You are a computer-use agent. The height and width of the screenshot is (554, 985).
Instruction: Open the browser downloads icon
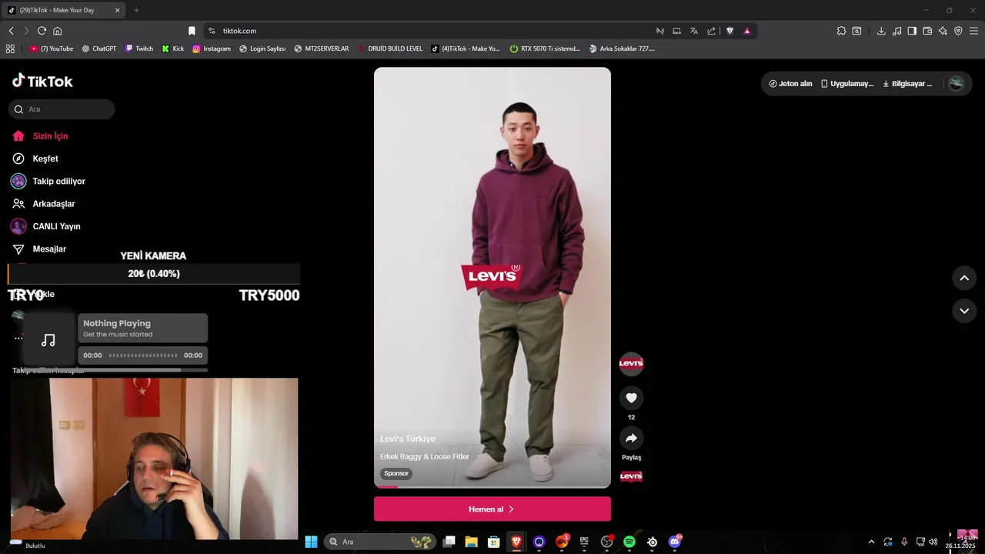click(x=881, y=31)
